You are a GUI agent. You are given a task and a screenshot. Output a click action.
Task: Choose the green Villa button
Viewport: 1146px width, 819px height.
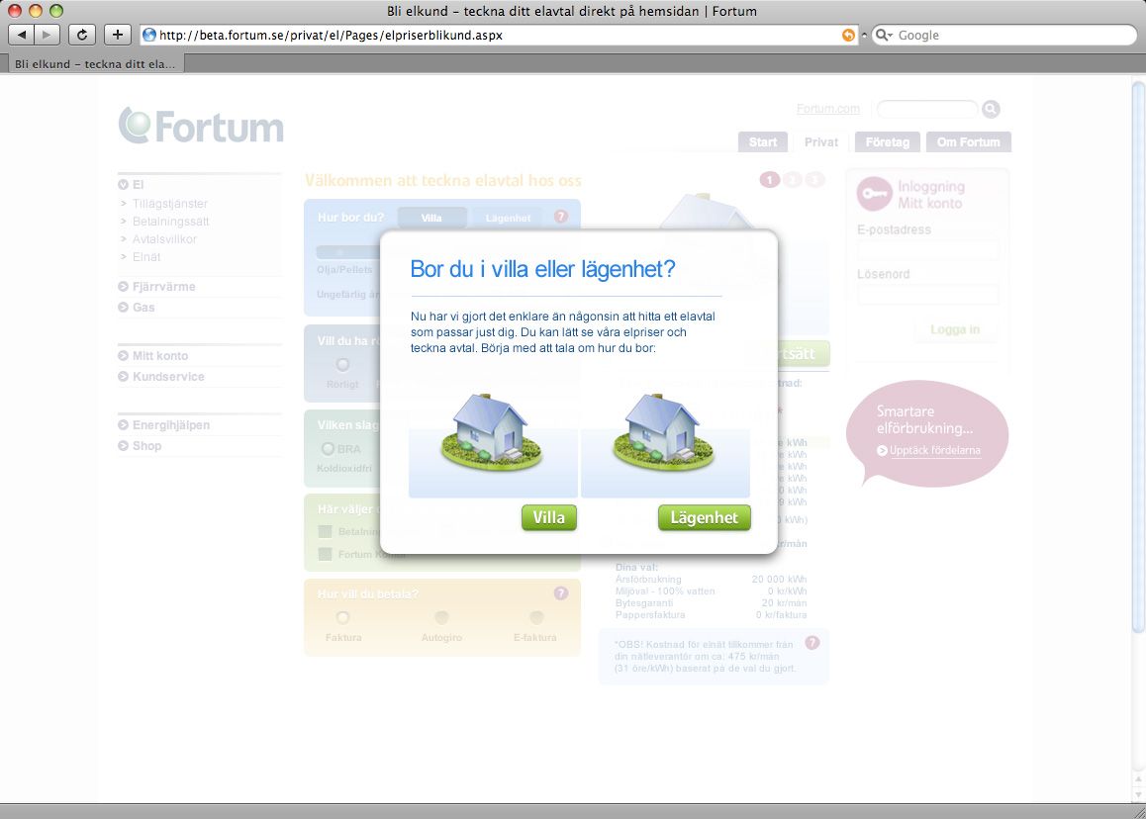coord(549,517)
